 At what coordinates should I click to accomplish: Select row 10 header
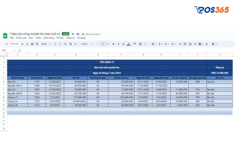[4, 97]
